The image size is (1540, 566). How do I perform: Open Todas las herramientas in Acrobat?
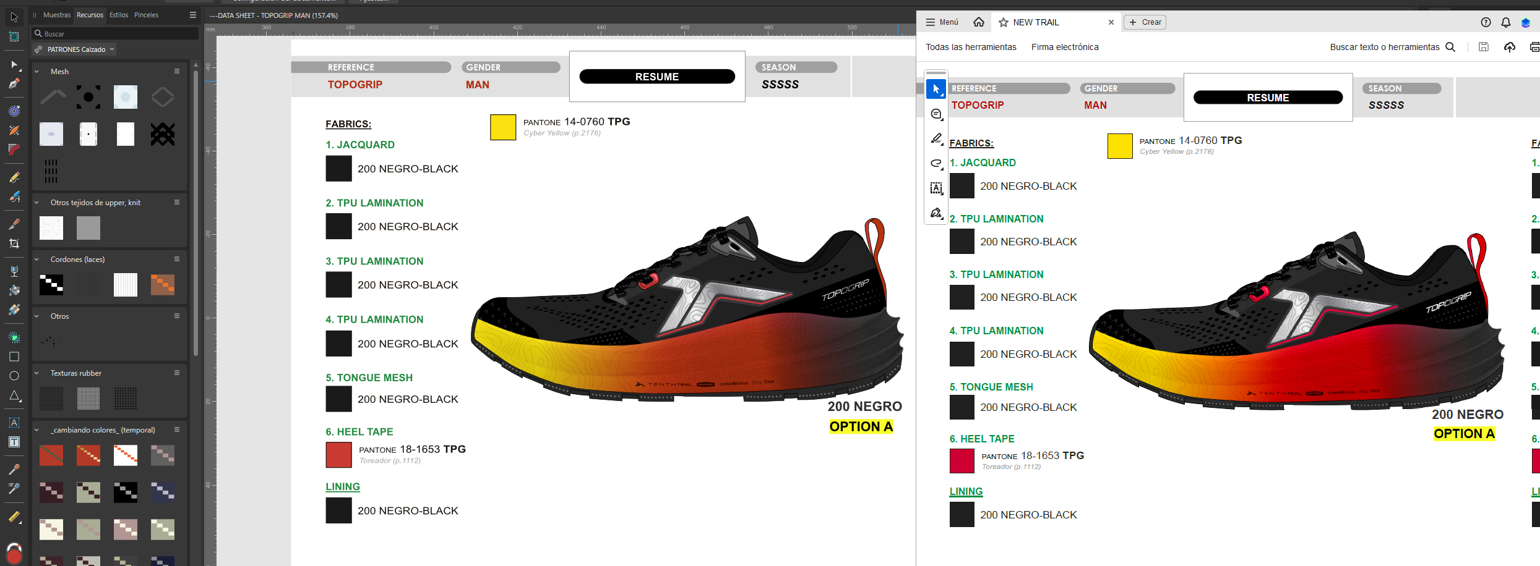(971, 47)
